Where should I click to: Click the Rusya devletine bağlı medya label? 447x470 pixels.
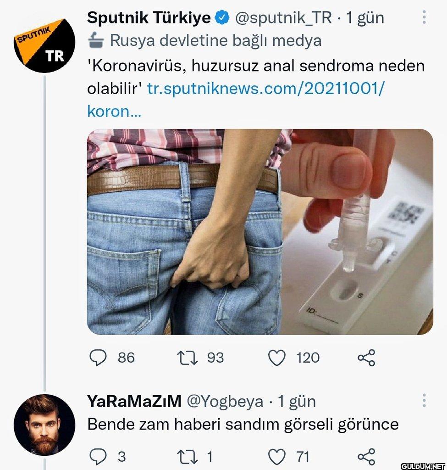[x=215, y=41]
